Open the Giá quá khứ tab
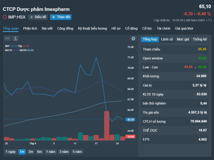 pos(184,29)
